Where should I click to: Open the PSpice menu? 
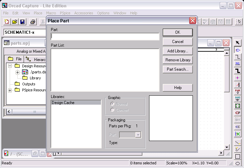pyautogui.click(x=65, y=13)
